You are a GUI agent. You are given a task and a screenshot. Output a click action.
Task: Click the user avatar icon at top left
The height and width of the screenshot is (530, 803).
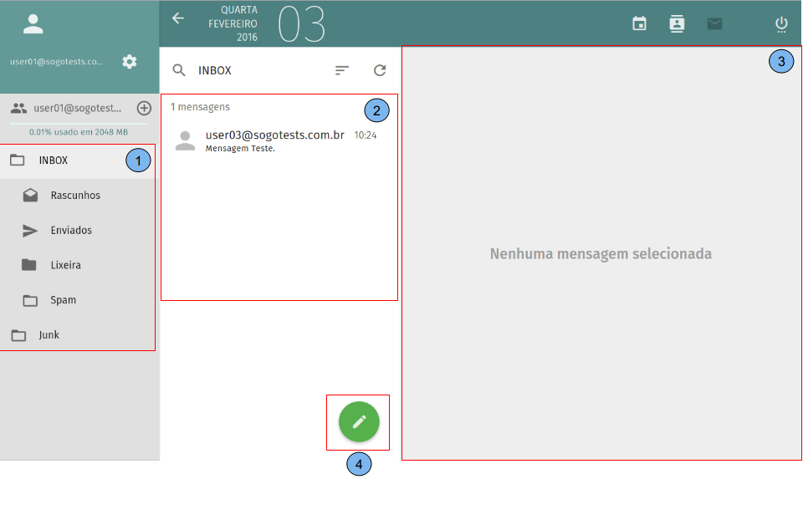pos(33,24)
